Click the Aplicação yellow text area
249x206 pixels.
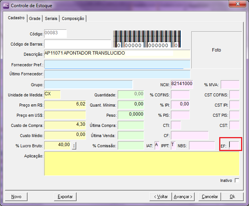point(141,163)
